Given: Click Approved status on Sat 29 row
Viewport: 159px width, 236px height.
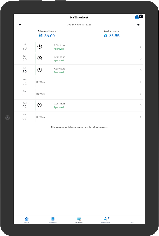Looking at the screenshot, I should pyautogui.click(x=59, y=60).
